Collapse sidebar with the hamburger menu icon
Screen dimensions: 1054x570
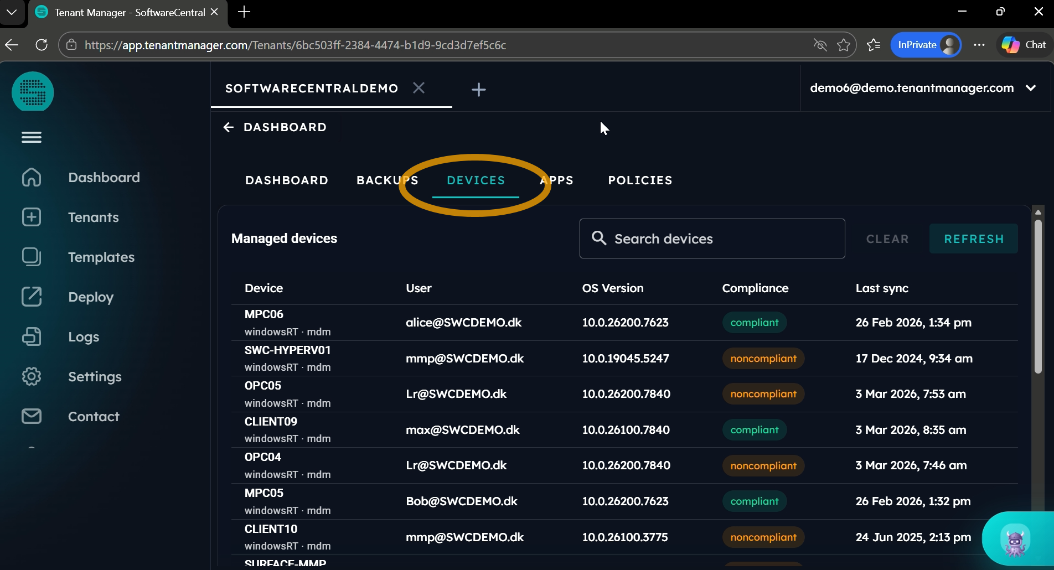[32, 137]
